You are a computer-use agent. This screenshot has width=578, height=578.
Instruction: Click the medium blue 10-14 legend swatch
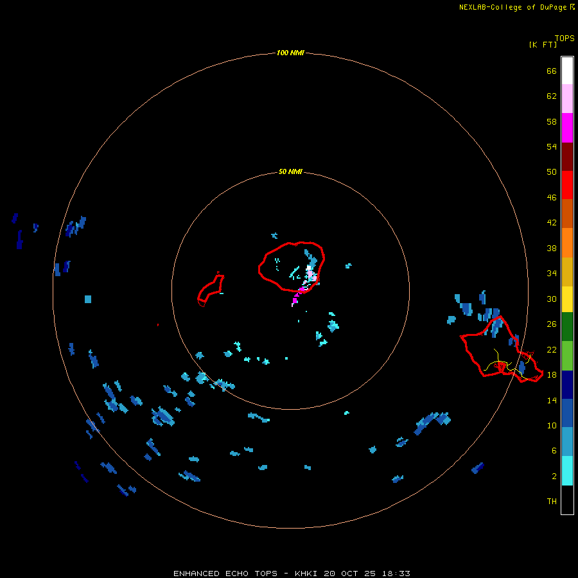point(567,413)
